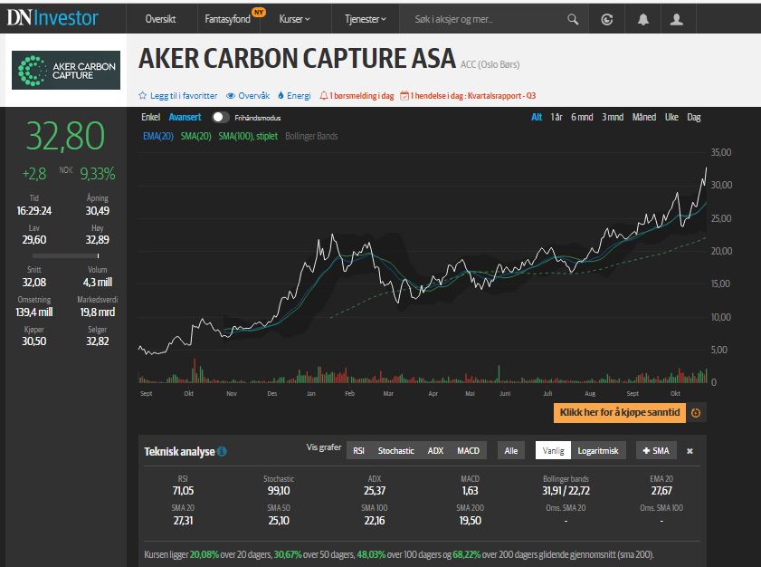Select the 6 mnd time range
This screenshot has width=761, height=567.
582,117
